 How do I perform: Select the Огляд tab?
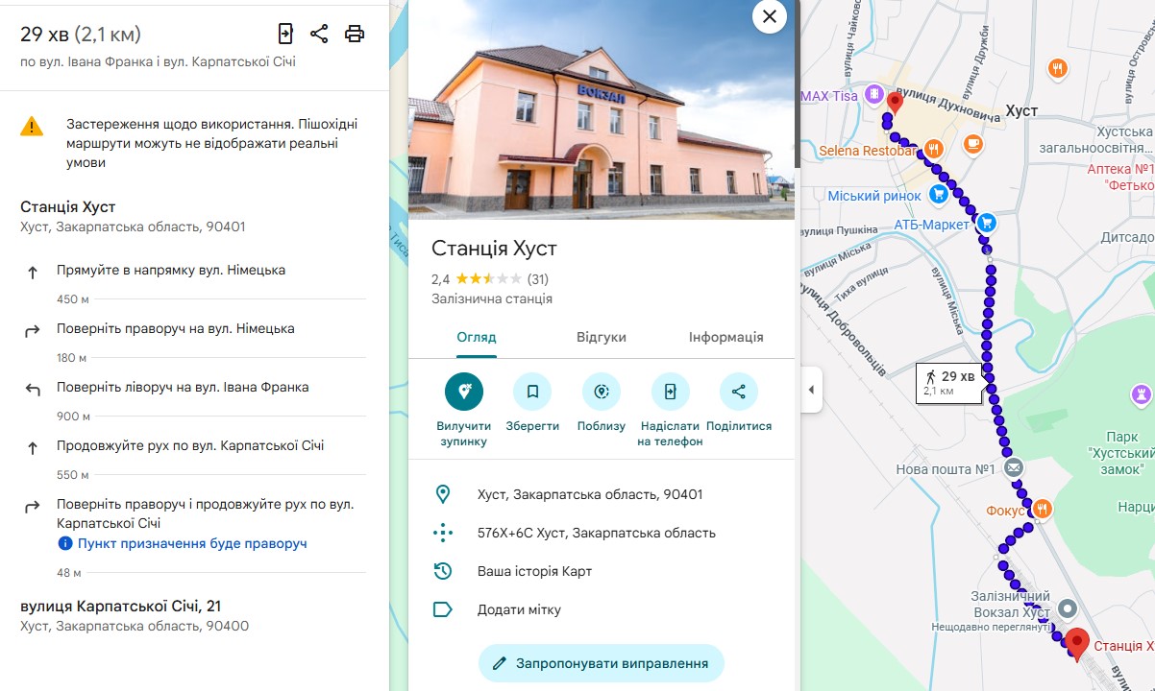pyautogui.click(x=477, y=337)
